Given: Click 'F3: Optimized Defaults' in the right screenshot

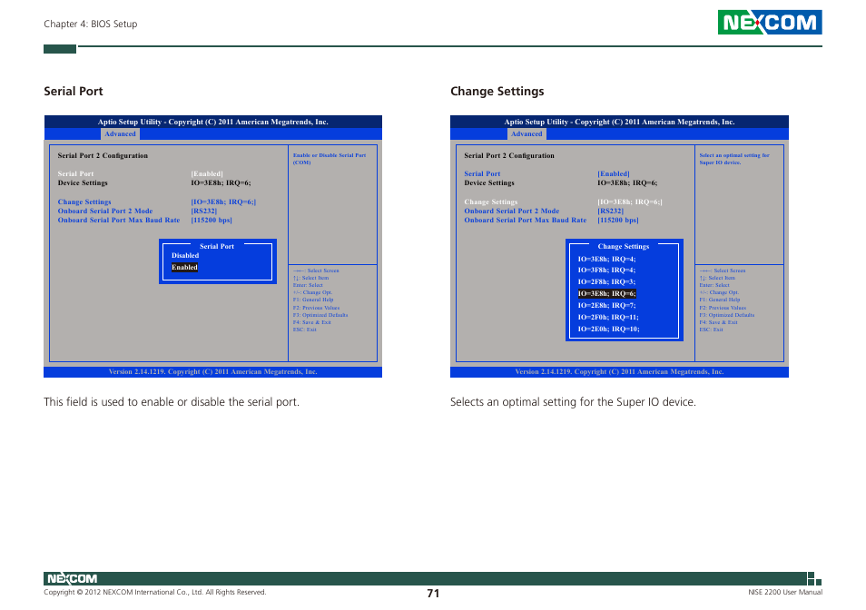Looking at the screenshot, I should coord(727,315).
